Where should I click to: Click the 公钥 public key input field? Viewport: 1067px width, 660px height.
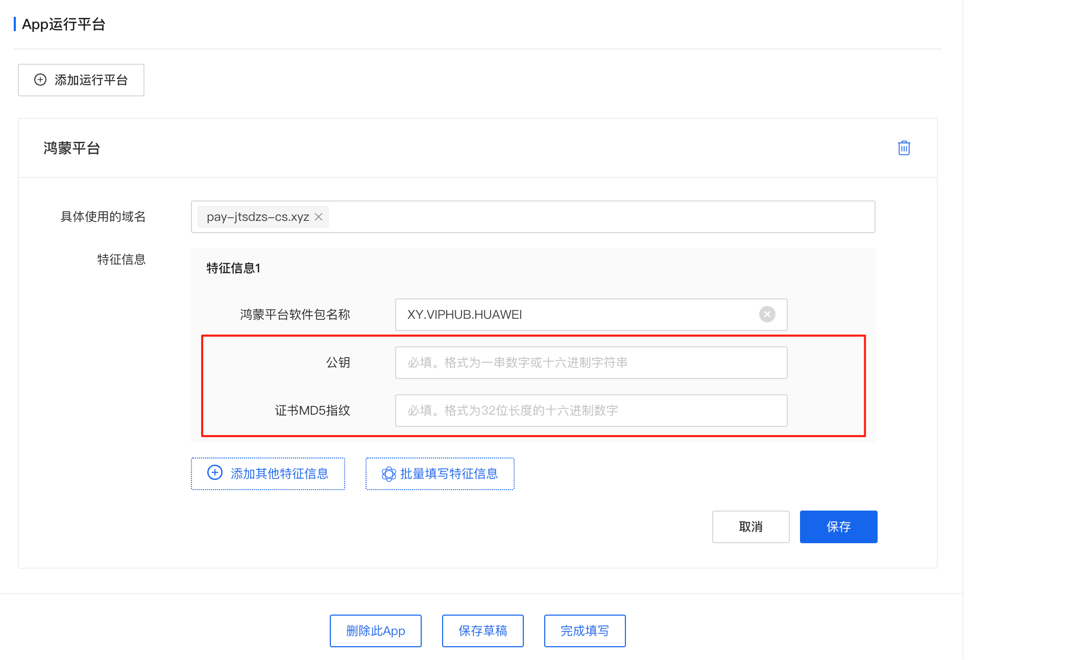click(591, 362)
